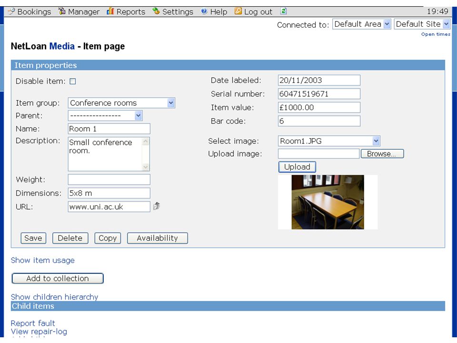Click the Availability button
This screenshot has width=457, height=343.
coord(158,238)
